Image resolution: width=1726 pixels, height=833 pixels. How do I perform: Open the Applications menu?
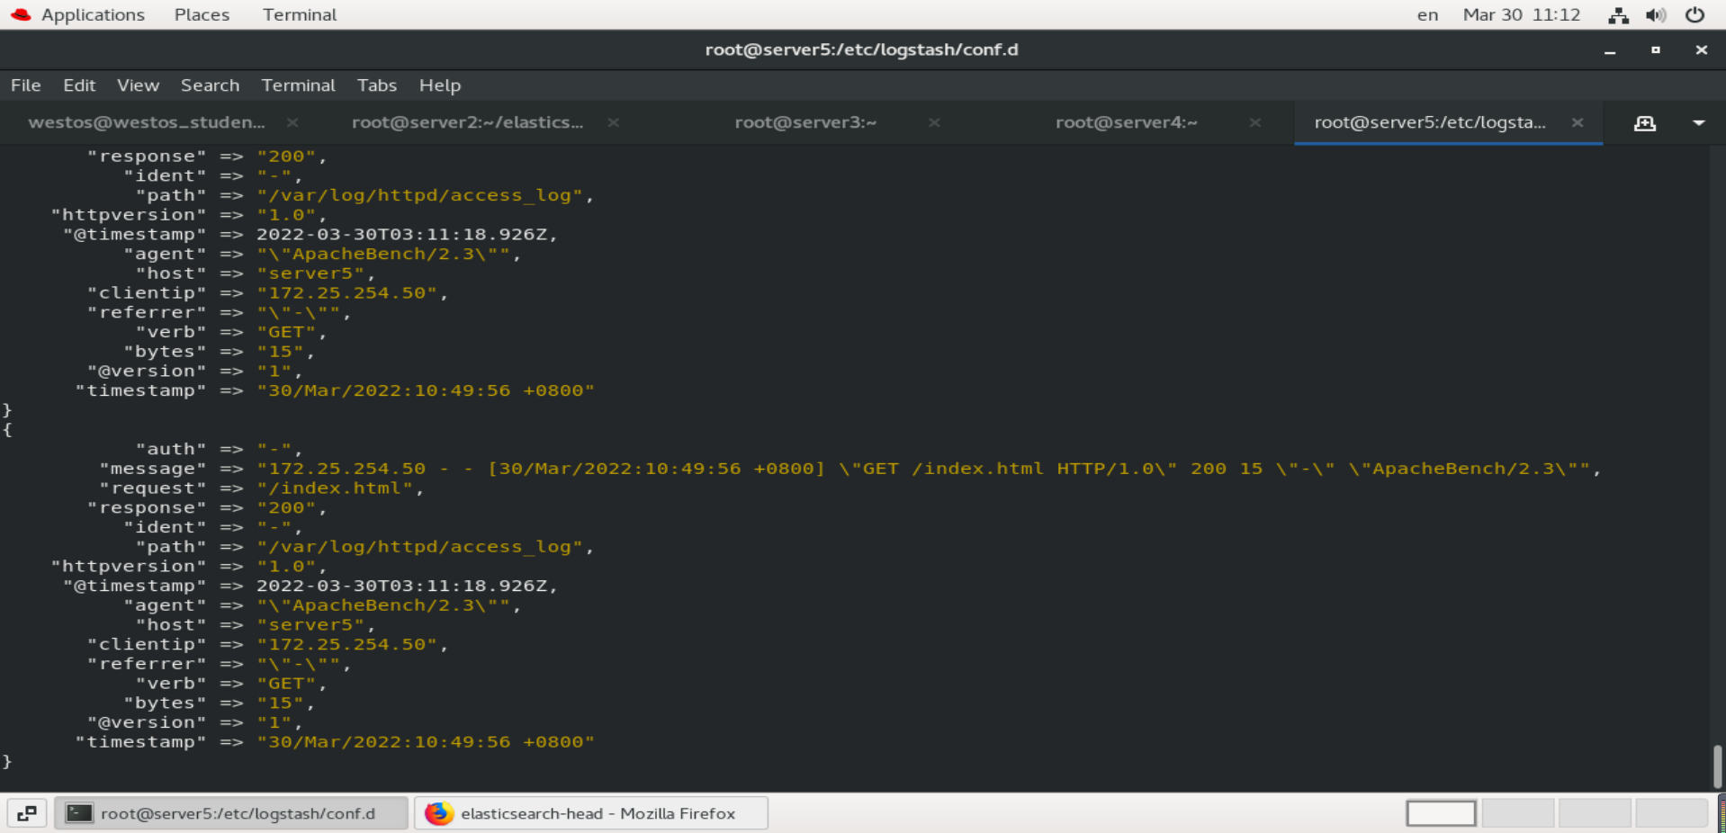click(93, 14)
